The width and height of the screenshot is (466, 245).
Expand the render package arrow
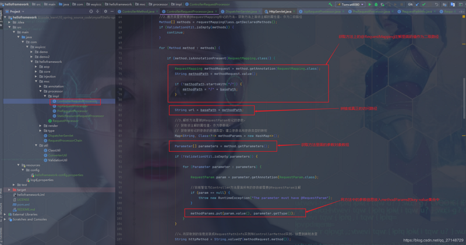coord(41,126)
